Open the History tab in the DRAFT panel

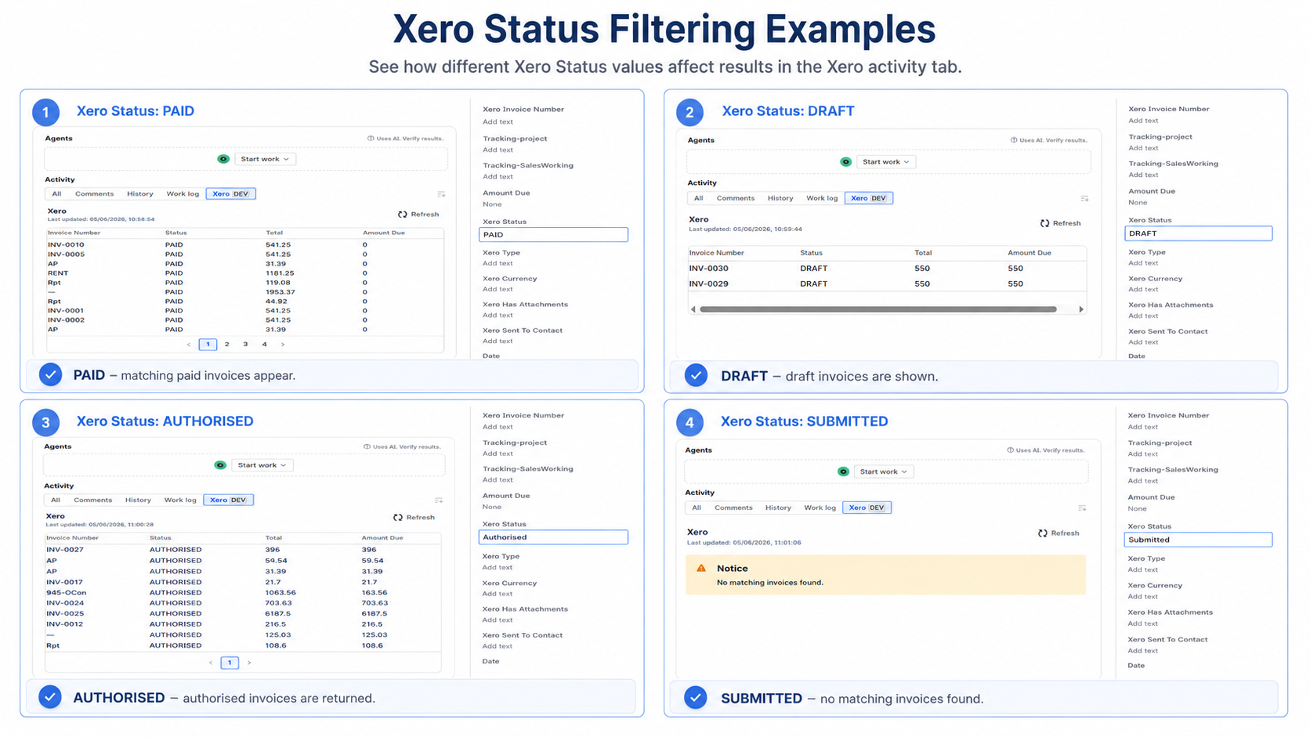tap(780, 199)
